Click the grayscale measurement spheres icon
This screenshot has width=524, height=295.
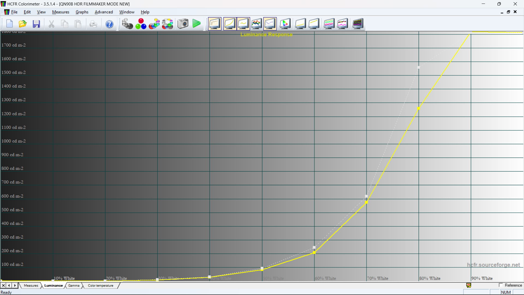(x=127, y=24)
